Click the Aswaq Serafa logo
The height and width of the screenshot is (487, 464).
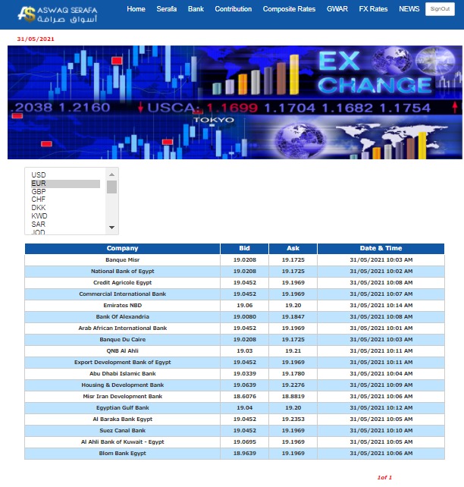(58, 14)
